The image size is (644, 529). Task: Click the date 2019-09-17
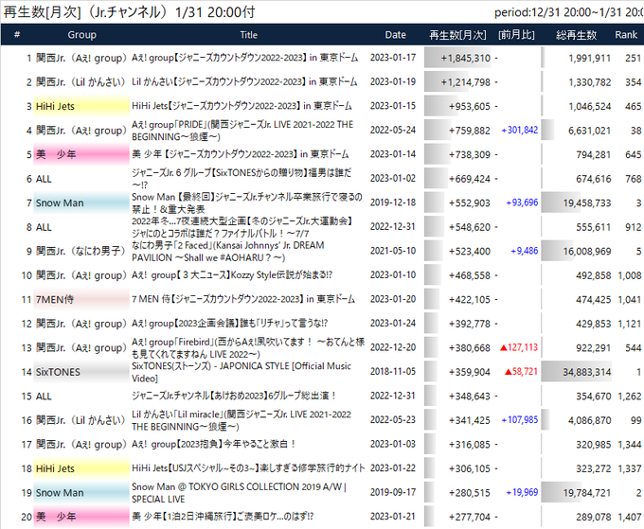point(393,492)
